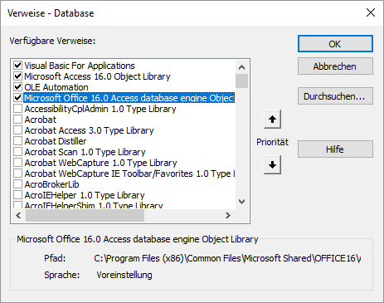Uncheck Microsoft Office 16.0 Access database engine
This screenshot has height=303, width=384.
coord(18,98)
